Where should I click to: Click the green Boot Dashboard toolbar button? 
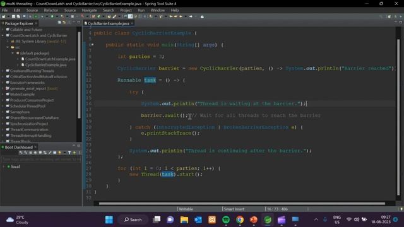pos(35,16)
